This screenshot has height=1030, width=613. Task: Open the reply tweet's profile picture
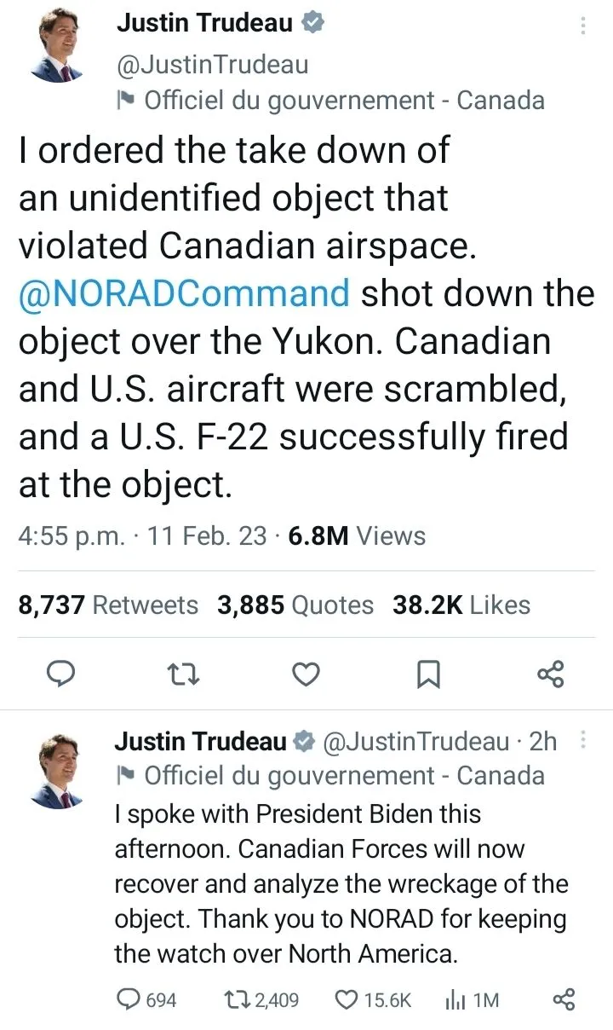coord(58,771)
